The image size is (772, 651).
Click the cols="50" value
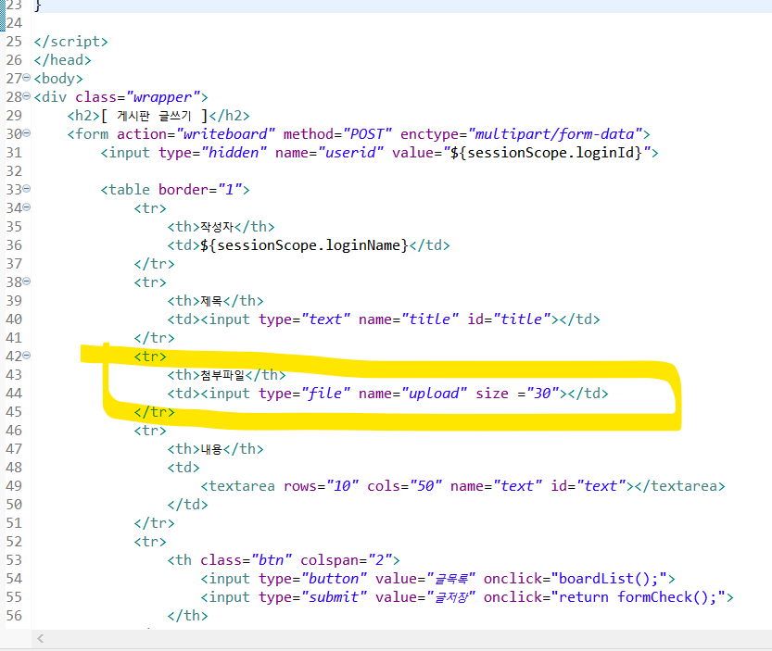[426, 485]
